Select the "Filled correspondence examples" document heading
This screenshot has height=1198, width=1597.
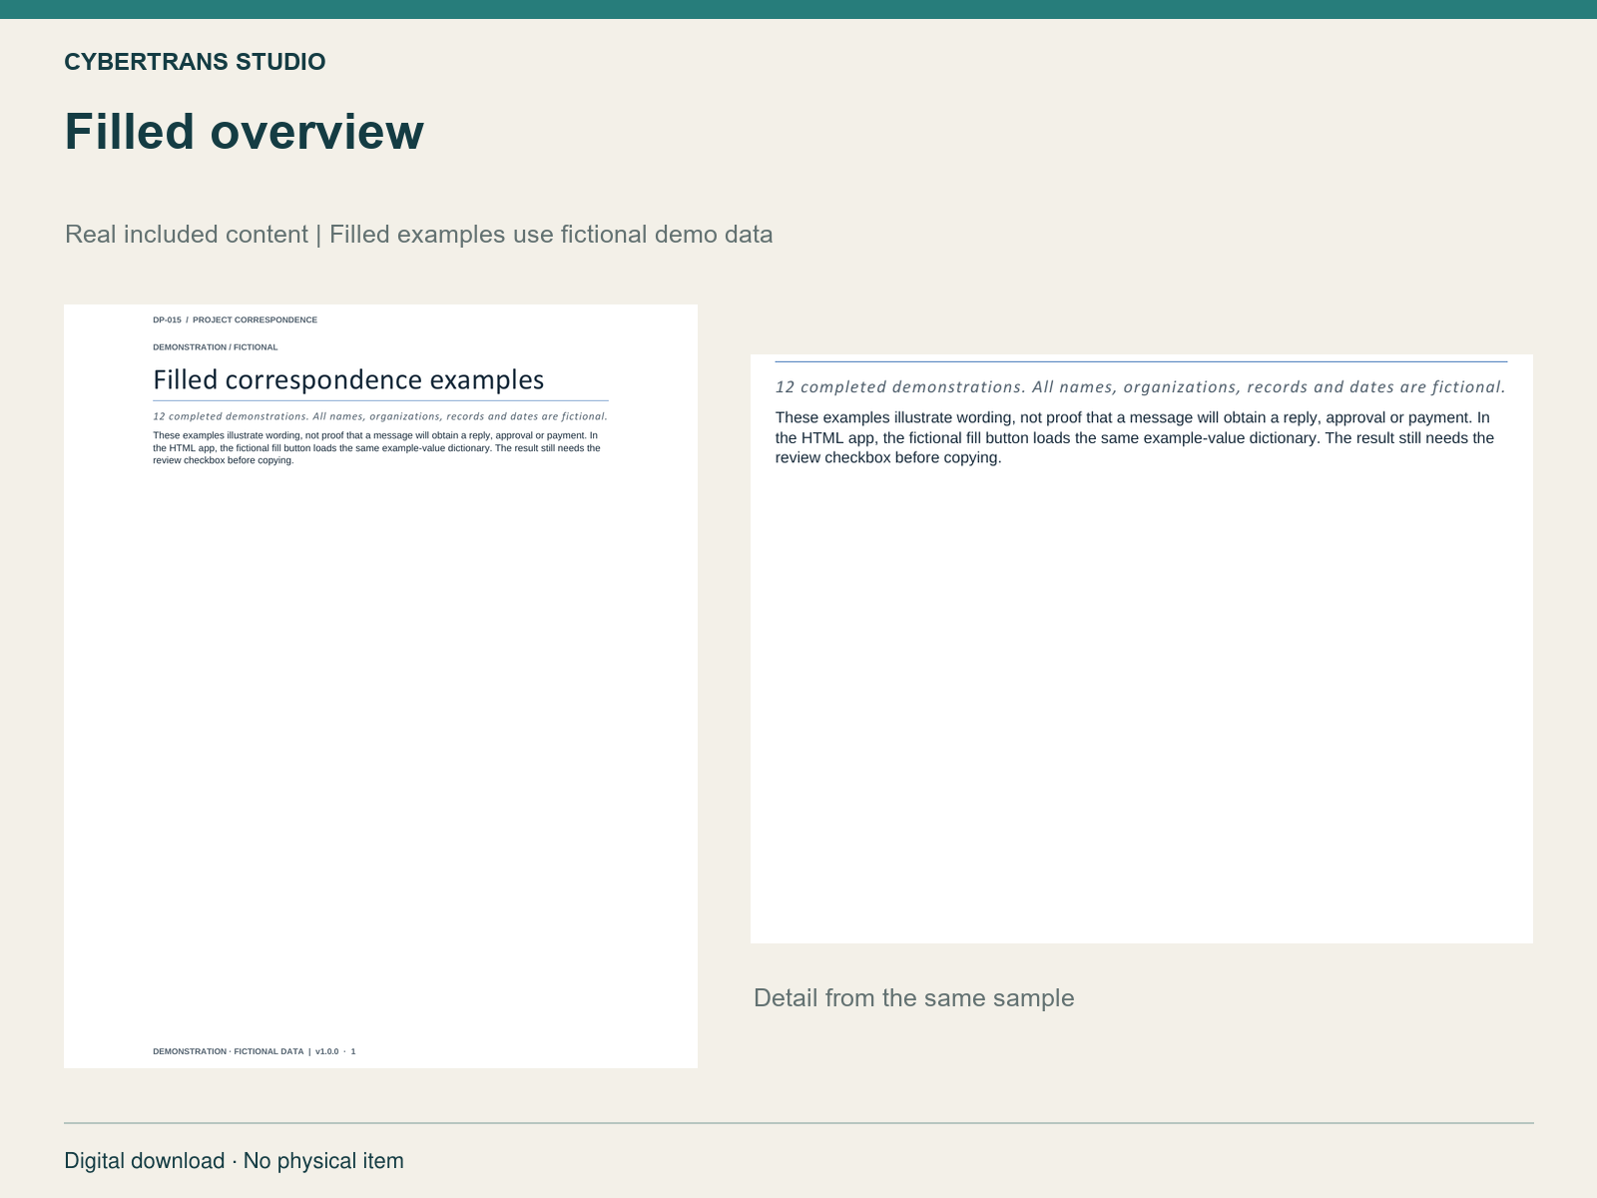click(x=348, y=379)
